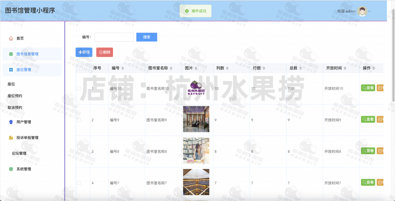Click the 总数 value 100
Screen dimensions: 395x201
click(x=291, y=89)
